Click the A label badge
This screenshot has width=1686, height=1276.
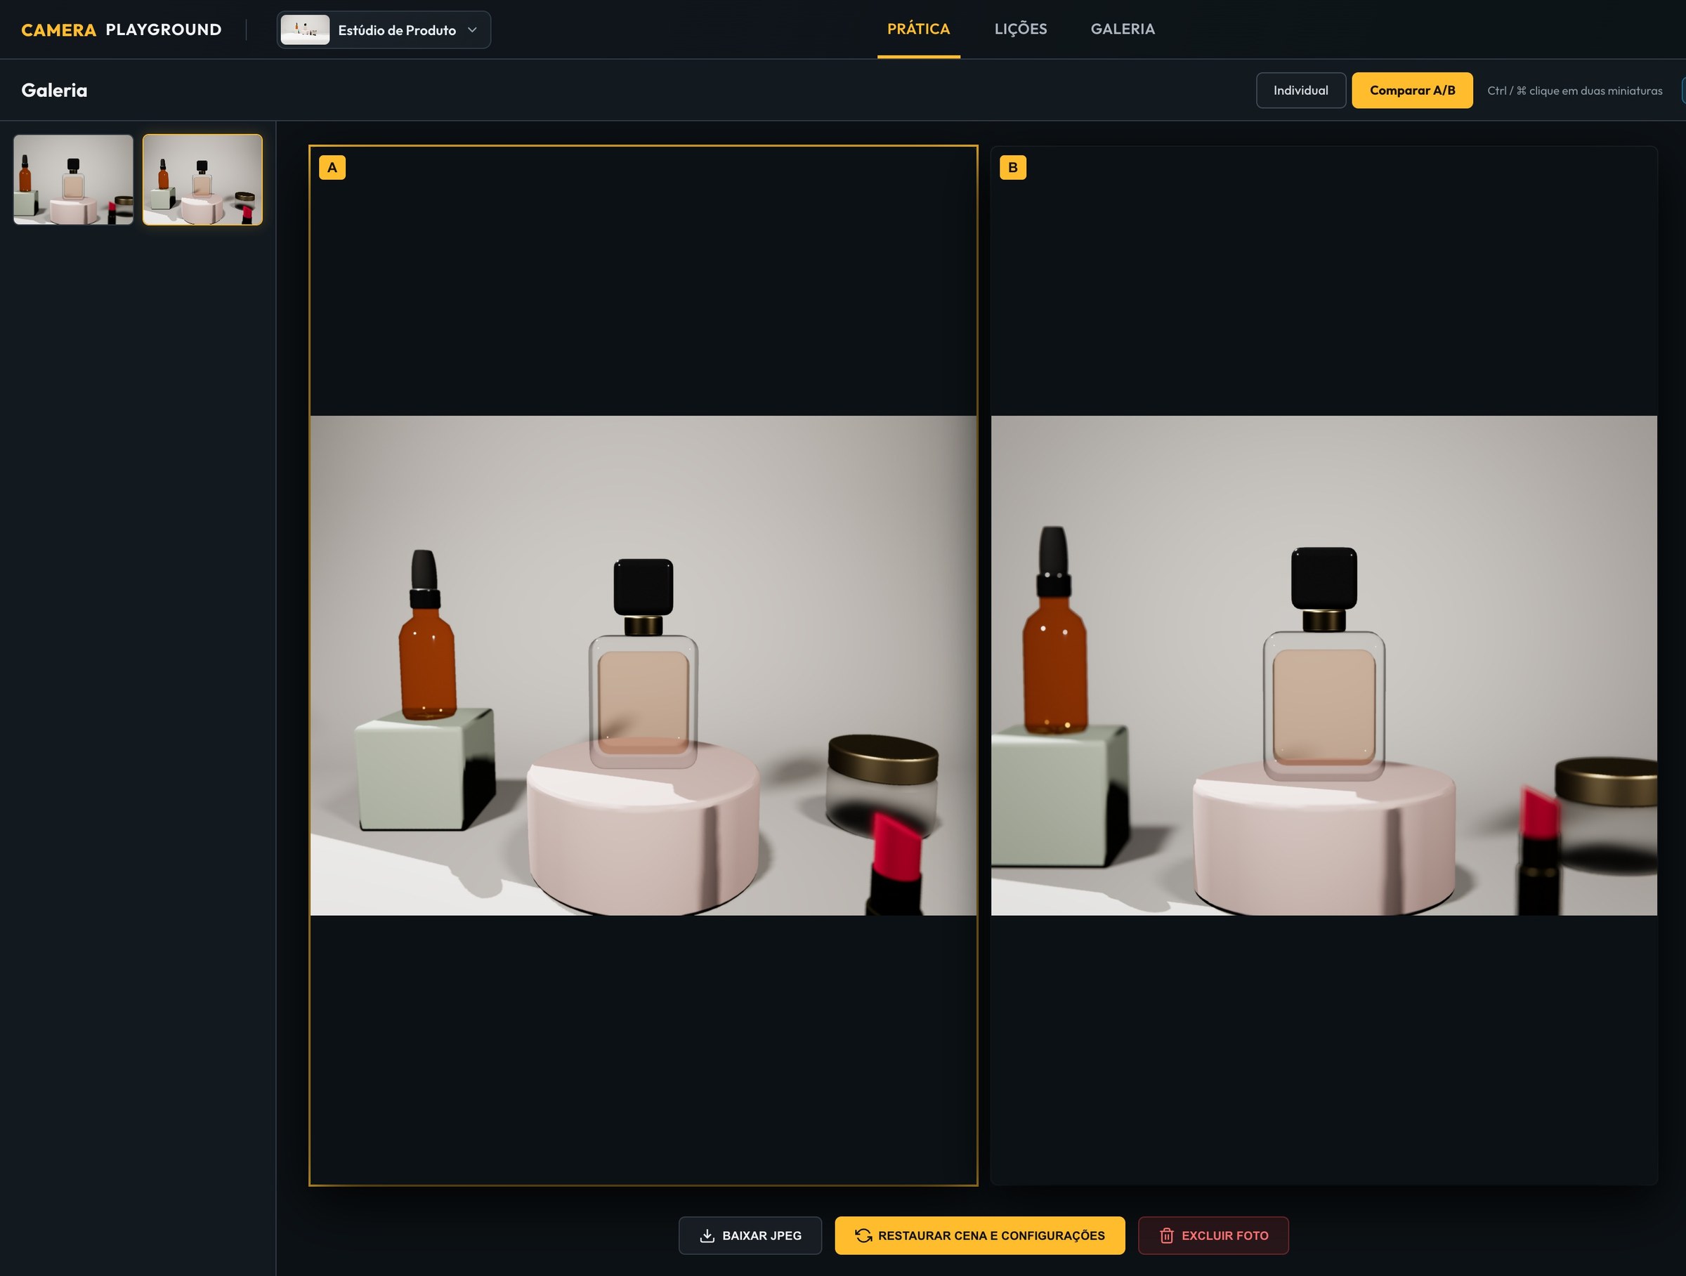point(332,167)
